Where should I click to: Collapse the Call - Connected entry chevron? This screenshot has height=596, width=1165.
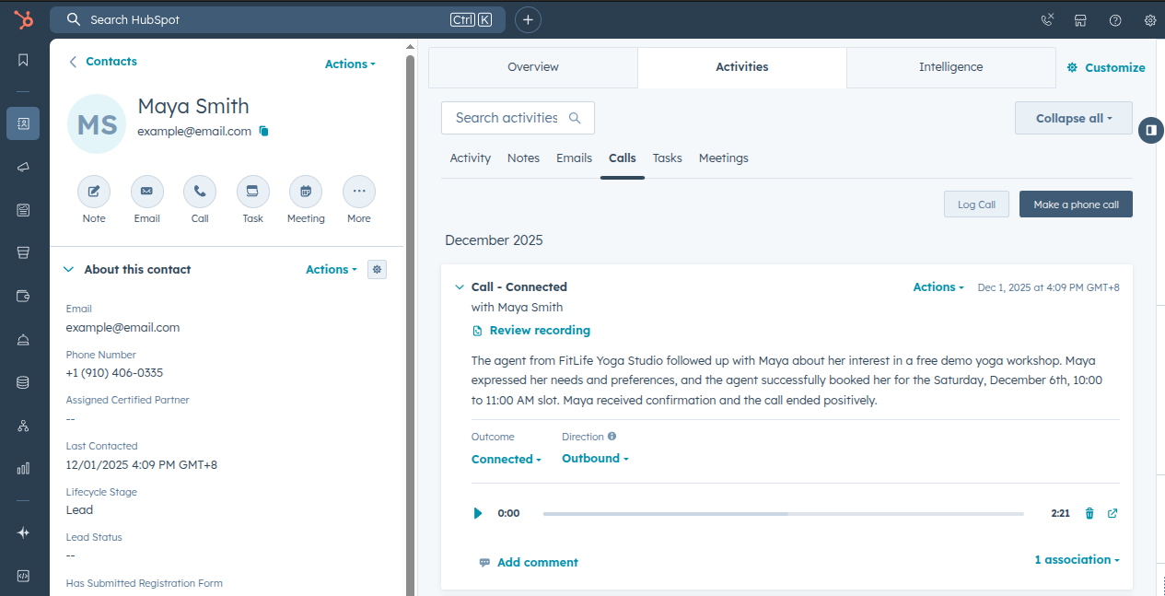click(460, 286)
